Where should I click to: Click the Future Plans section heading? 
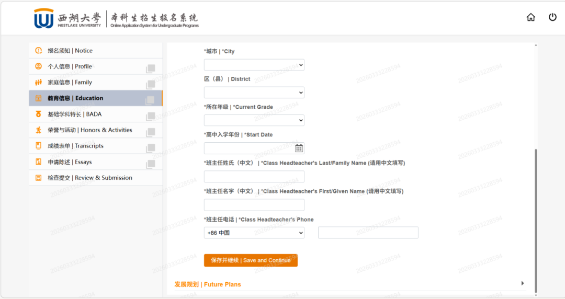coord(208,284)
